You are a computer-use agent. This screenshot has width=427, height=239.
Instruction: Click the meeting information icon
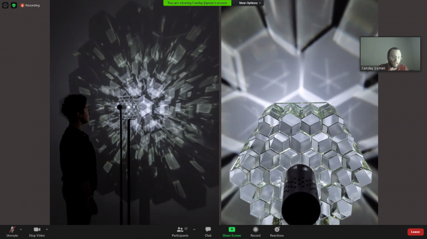coord(5,5)
